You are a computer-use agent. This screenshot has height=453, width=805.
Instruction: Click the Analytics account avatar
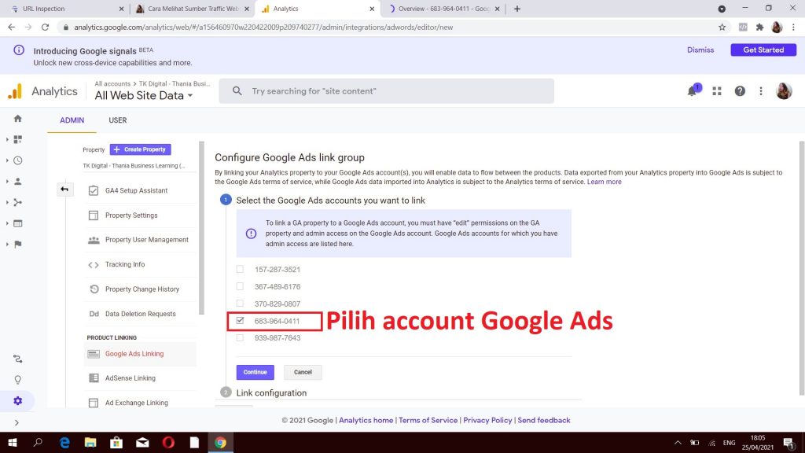tap(784, 91)
